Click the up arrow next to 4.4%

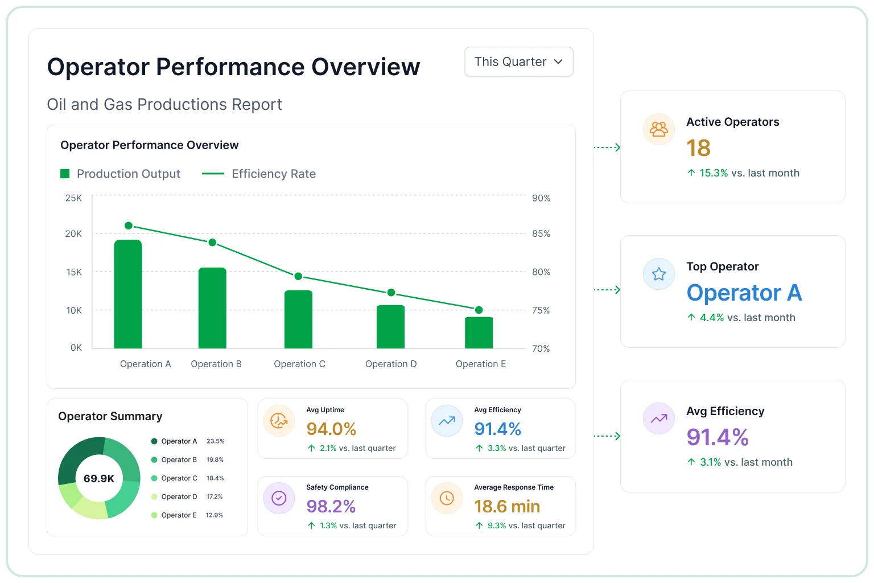(x=691, y=318)
